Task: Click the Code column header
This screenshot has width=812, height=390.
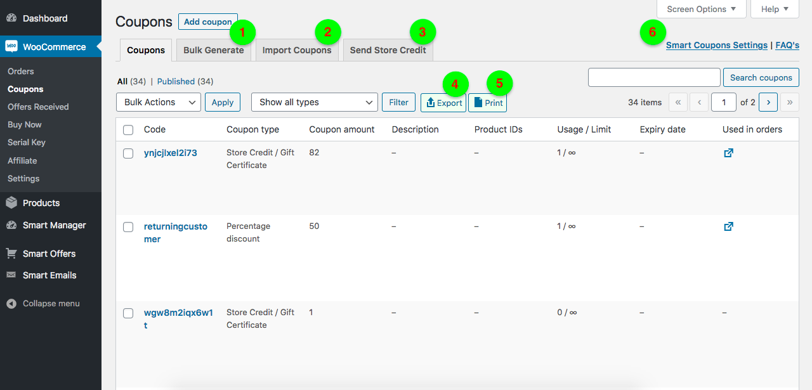Action: coord(155,129)
